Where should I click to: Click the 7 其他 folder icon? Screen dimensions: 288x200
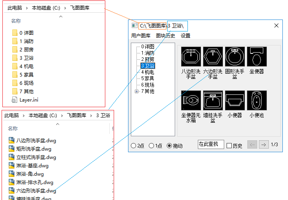click(15, 91)
